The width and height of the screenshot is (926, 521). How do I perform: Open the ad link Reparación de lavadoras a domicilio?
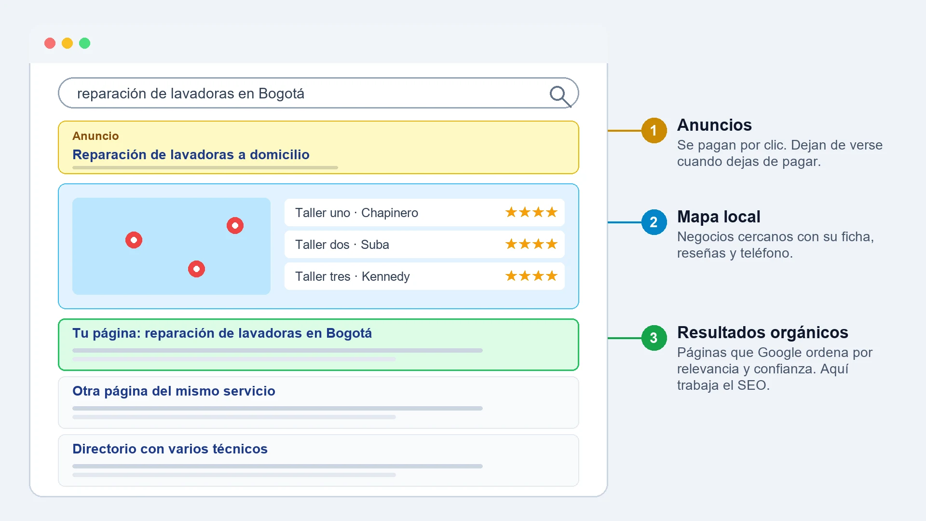coord(191,155)
